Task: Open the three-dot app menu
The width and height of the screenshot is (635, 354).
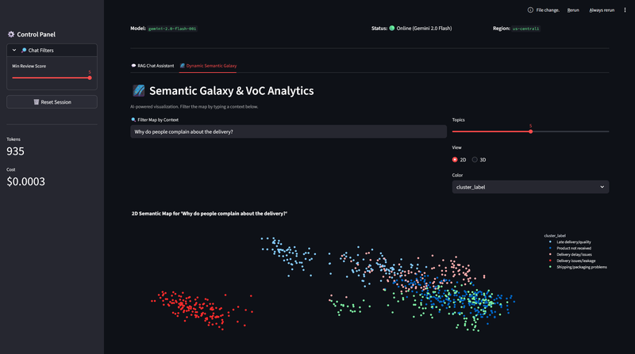Action: pos(625,10)
